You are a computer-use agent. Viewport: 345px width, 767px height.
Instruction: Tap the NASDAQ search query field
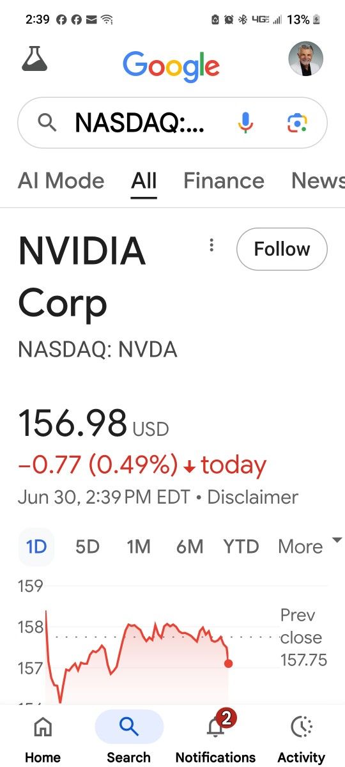[x=140, y=122]
